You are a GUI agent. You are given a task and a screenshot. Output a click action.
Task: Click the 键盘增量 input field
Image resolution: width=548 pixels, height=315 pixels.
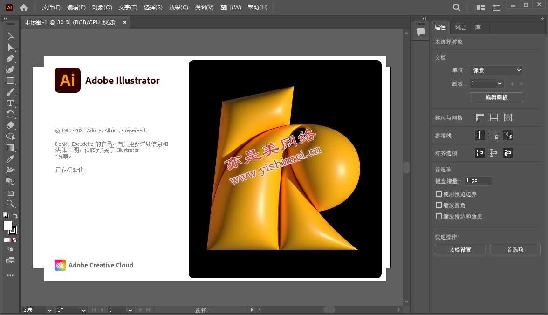click(478, 181)
